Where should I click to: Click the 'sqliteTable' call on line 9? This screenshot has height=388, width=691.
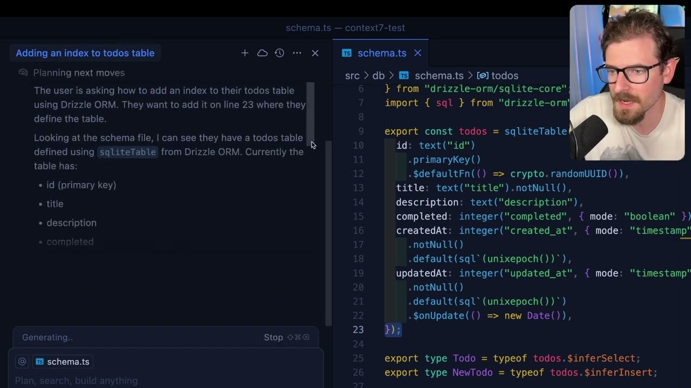536,131
